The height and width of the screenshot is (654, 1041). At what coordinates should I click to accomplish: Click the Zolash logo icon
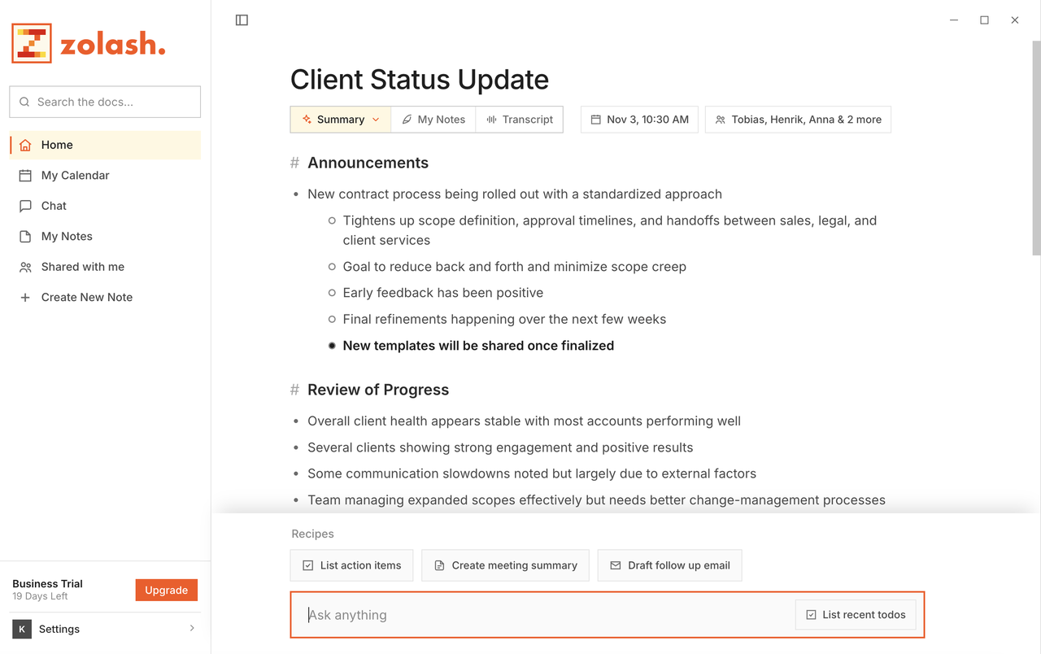coord(32,43)
